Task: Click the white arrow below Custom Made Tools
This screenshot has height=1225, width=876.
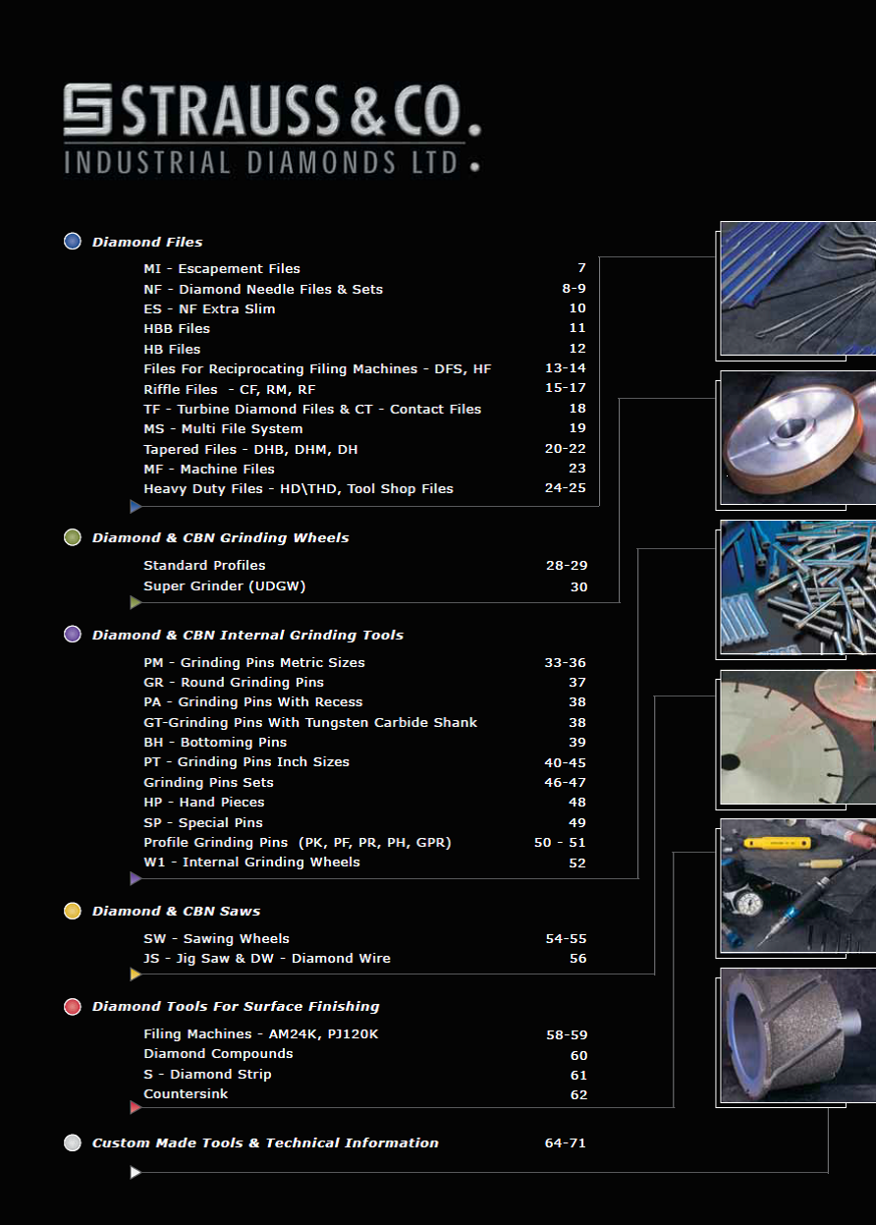Action: (136, 1172)
